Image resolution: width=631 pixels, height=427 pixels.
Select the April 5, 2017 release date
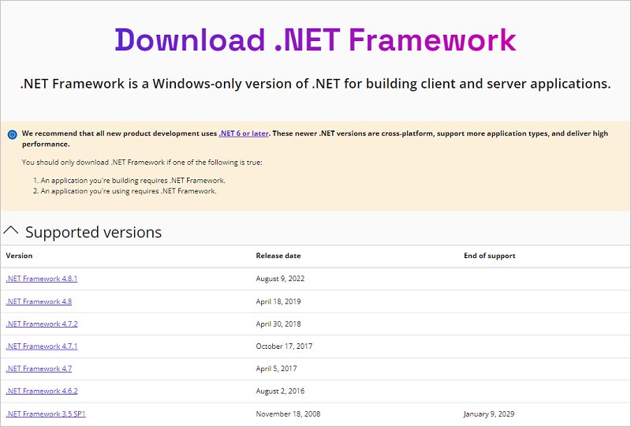point(277,369)
